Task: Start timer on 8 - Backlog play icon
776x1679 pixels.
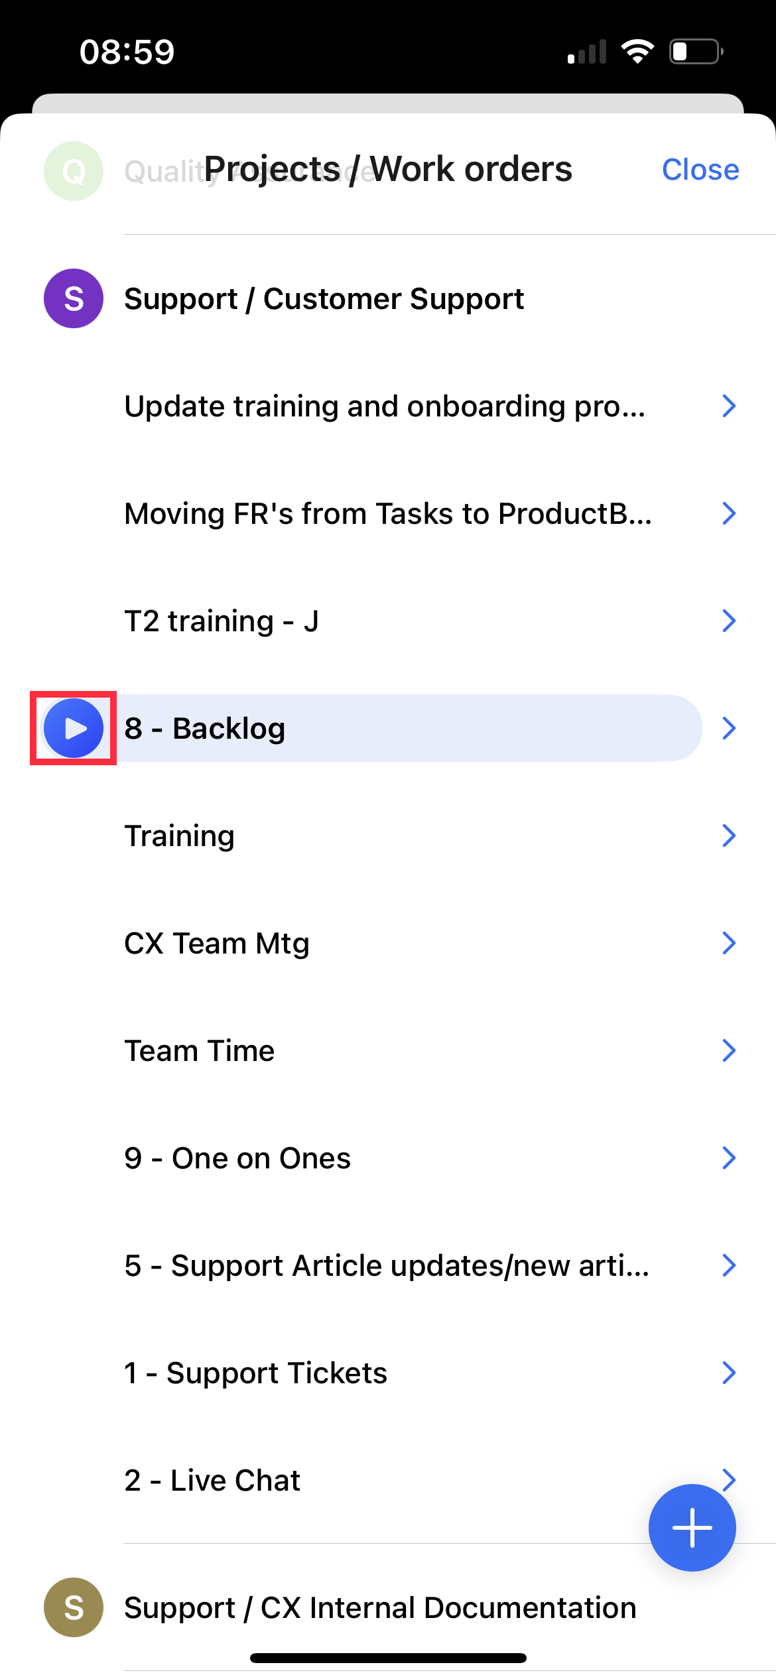Action: coord(74,728)
